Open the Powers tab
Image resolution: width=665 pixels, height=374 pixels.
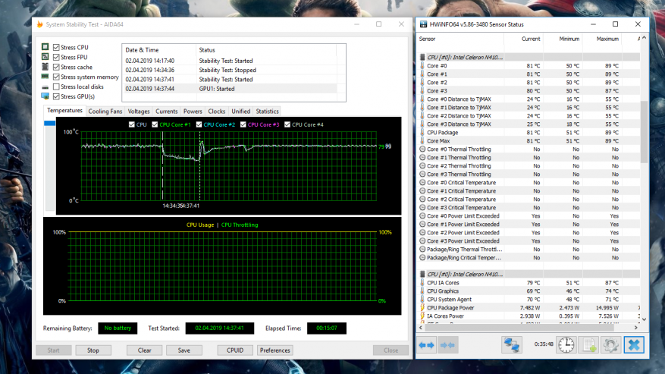point(193,112)
